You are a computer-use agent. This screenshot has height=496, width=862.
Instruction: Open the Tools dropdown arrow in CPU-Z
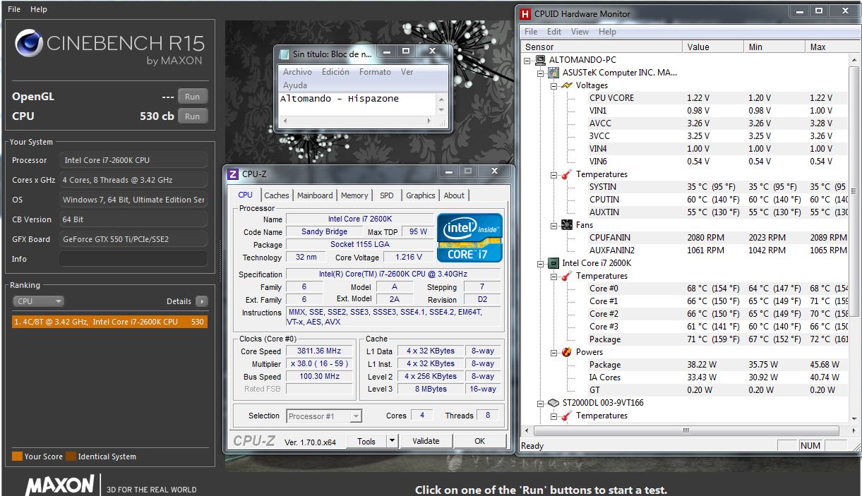click(393, 441)
